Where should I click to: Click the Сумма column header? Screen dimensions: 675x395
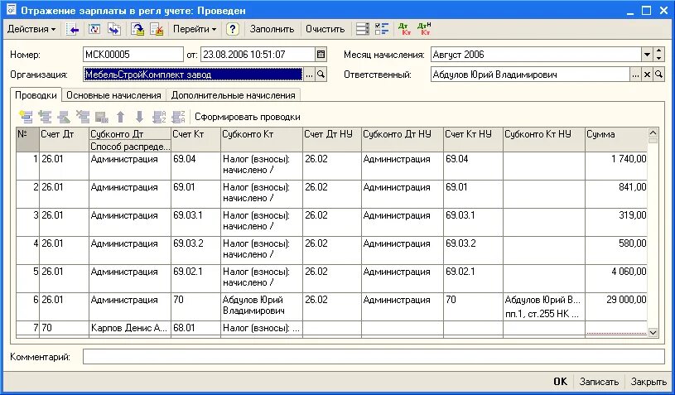click(x=616, y=139)
